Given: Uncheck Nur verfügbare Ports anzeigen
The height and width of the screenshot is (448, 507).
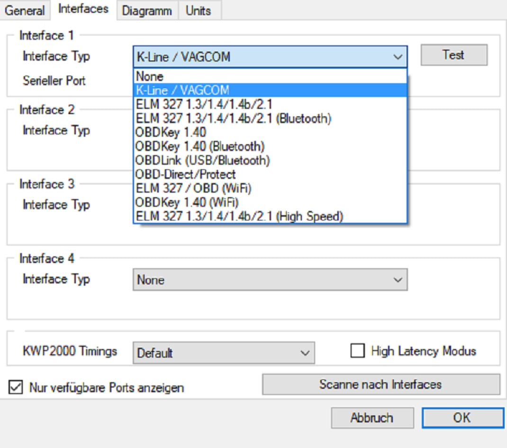Looking at the screenshot, I should [x=16, y=388].
